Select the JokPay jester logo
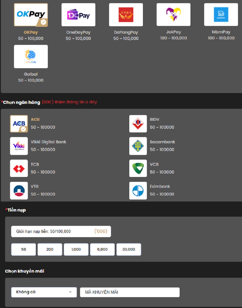Screen dimensions: 242x308 coord(173,15)
